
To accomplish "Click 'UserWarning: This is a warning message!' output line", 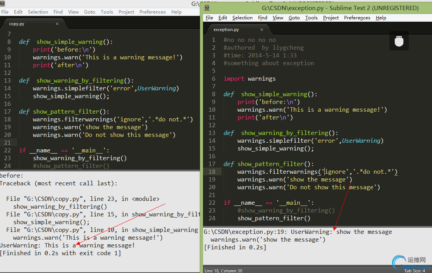I will click(x=67, y=245).
